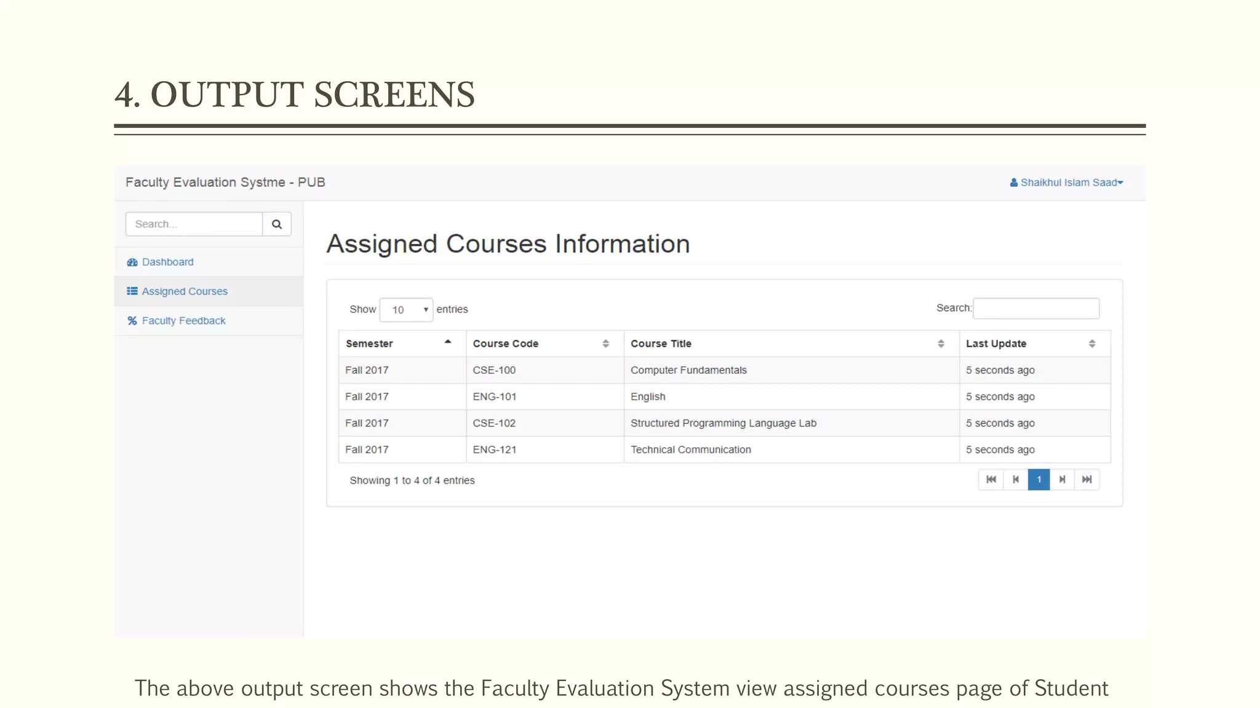This screenshot has height=708, width=1260.
Task: Go to first page pagination icon
Action: [991, 480]
